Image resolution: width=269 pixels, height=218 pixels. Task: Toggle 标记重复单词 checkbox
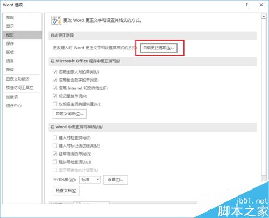point(55,96)
